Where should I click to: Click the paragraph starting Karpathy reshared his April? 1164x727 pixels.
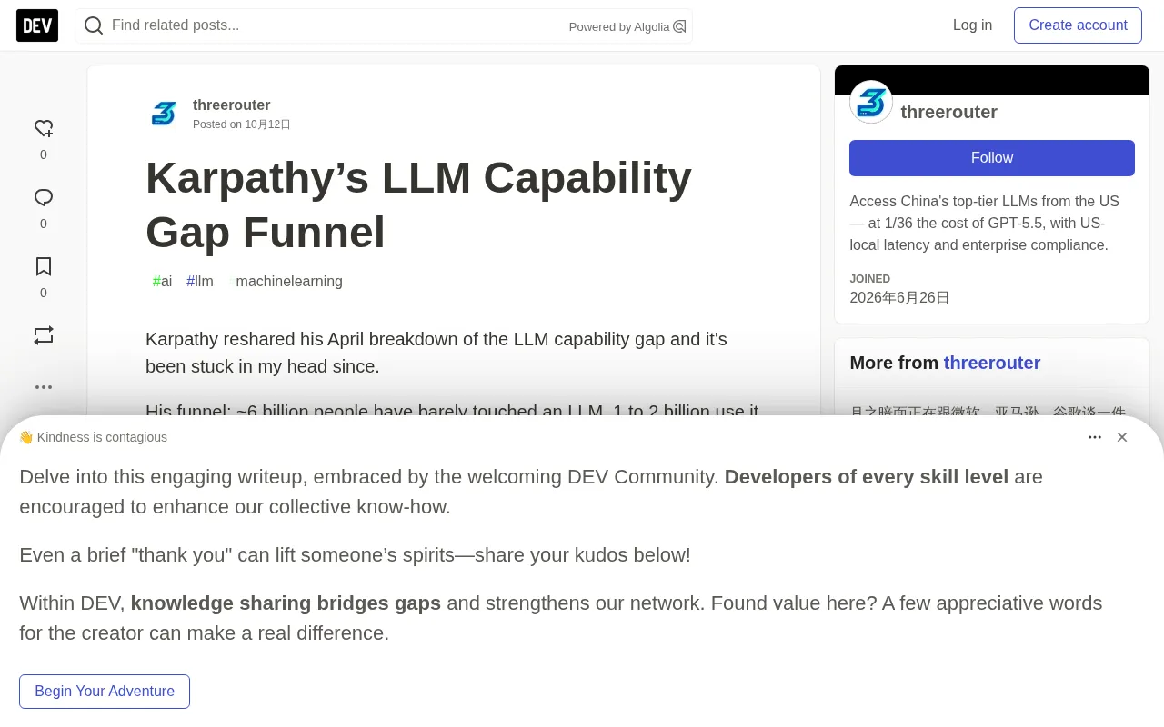(x=436, y=353)
